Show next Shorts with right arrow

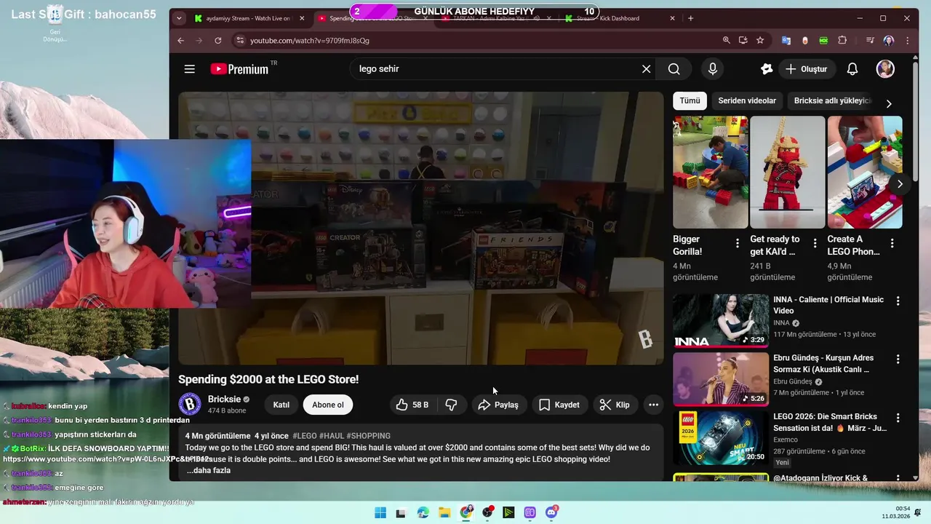click(900, 184)
